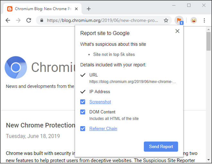This screenshot has height=166, width=212.
Task: Uncheck the Referrer Chain checkbox
Action: point(83,129)
